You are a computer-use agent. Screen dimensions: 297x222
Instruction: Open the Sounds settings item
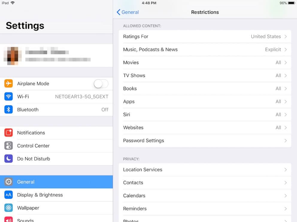[x=25, y=220]
